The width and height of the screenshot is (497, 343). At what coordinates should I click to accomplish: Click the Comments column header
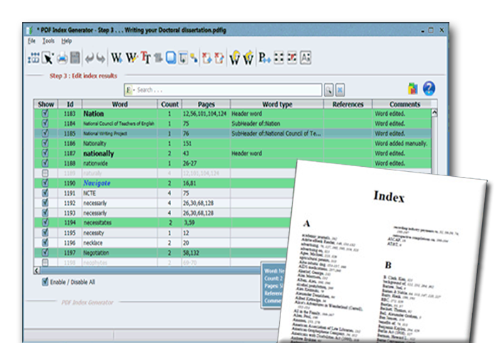coord(405,104)
